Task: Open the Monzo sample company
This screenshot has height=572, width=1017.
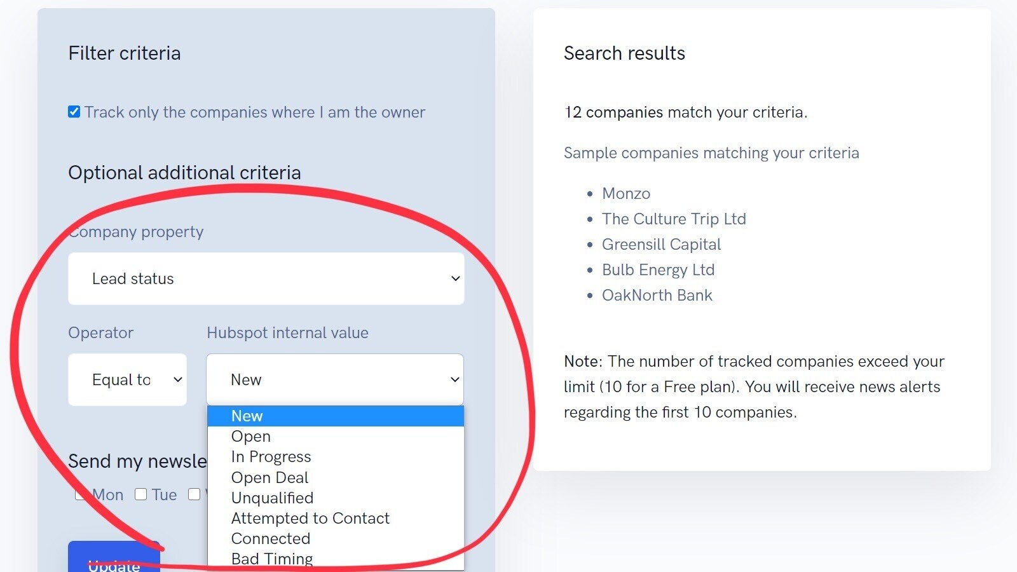Action: click(626, 193)
